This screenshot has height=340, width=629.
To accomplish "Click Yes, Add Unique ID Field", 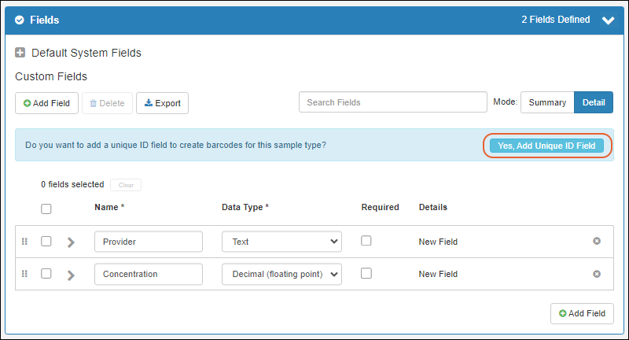I will (546, 146).
